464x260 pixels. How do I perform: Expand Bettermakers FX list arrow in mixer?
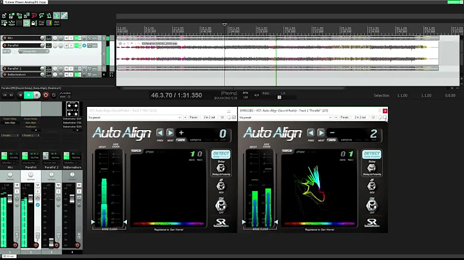click(x=77, y=130)
